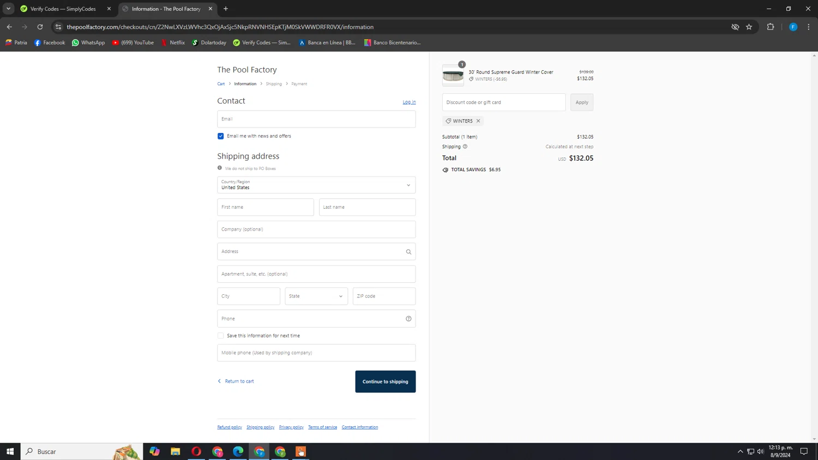
Task: Click the tracking protection eye icon
Action: (735, 27)
